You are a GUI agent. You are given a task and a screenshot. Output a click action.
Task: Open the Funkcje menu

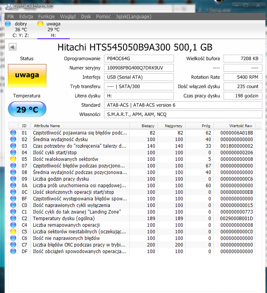[47, 16]
